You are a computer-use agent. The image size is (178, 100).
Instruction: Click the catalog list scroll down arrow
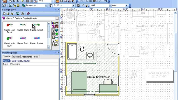49,47
